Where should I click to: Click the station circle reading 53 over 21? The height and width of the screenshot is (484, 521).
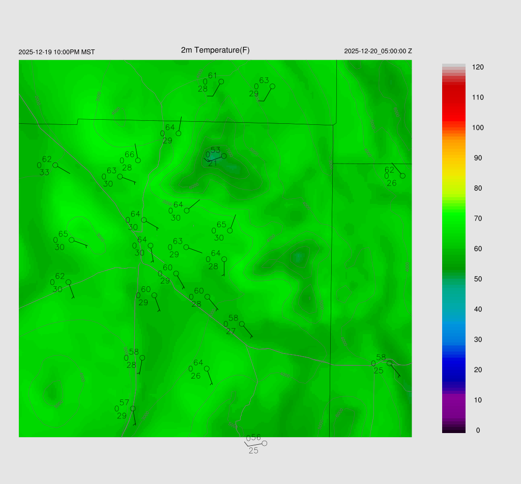(x=224, y=156)
